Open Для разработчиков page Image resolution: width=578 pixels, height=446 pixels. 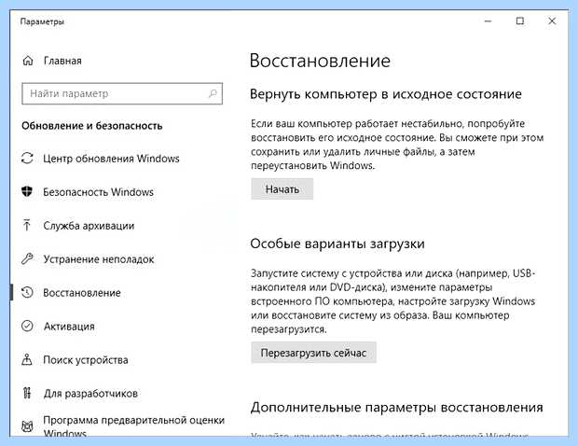(x=90, y=393)
